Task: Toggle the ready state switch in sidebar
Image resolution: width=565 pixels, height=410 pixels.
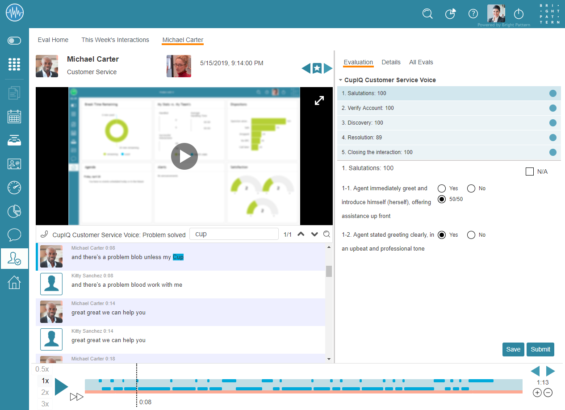Action: 14,41
